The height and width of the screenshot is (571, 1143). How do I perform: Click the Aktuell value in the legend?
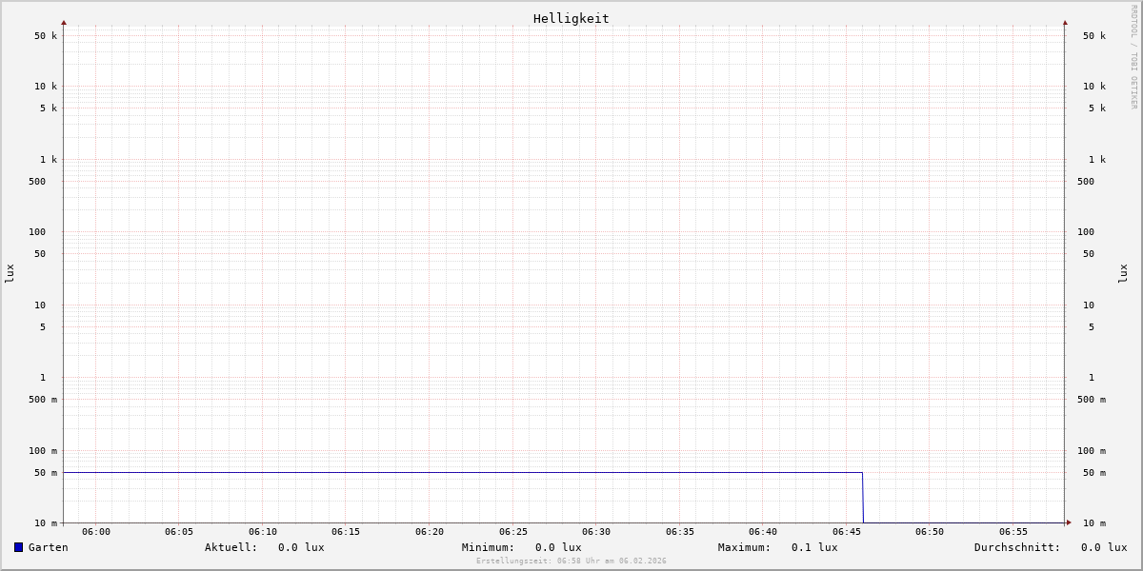[301, 547]
